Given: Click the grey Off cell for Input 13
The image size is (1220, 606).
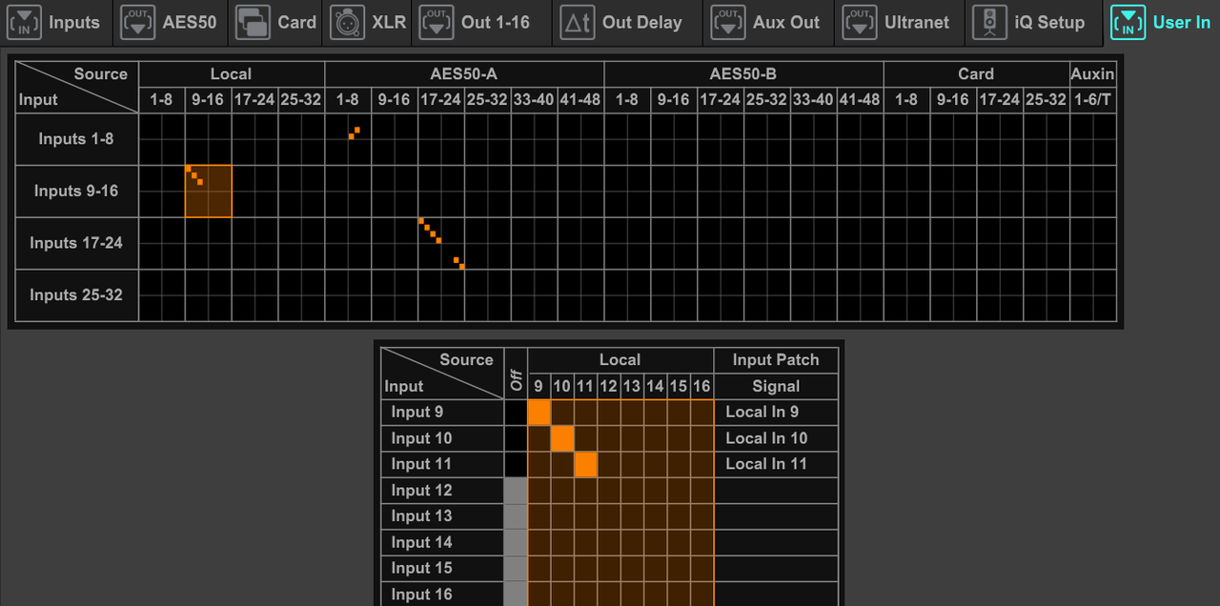Looking at the screenshot, I should point(516,516).
